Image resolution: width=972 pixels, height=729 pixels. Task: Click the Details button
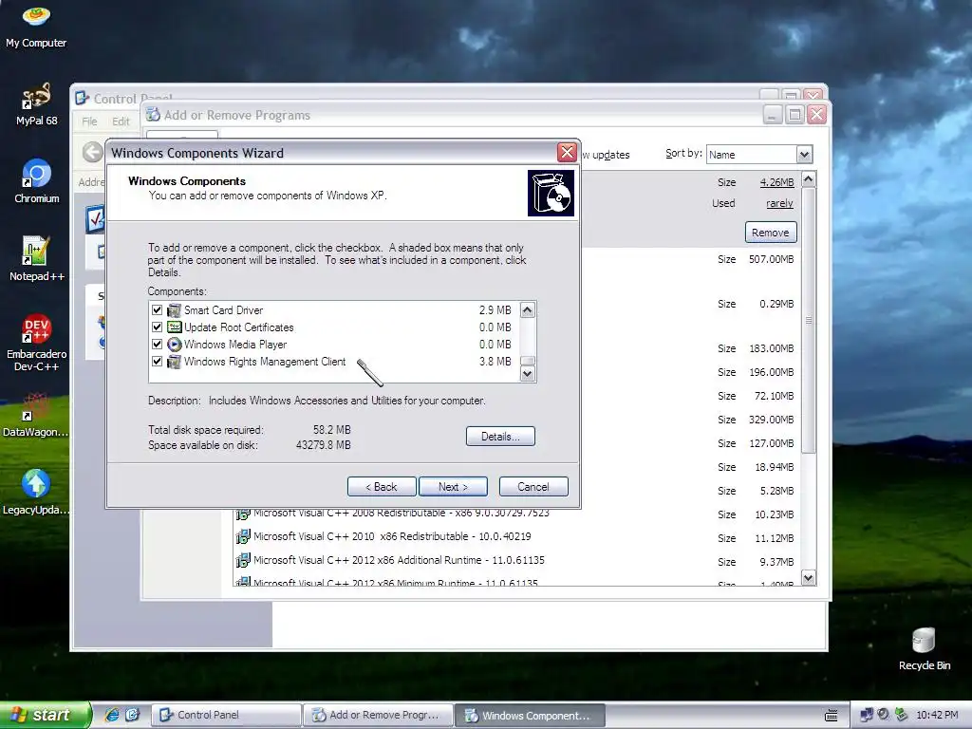click(500, 437)
